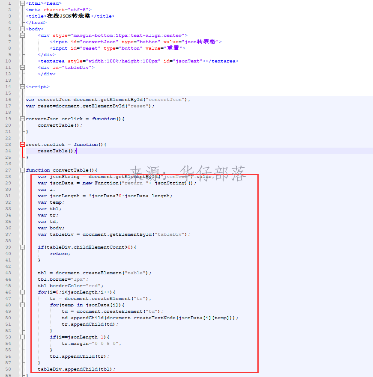The height and width of the screenshot is (377, 373).
Task: Click the 'var temp;' declaration
Action: coord(51,202)
